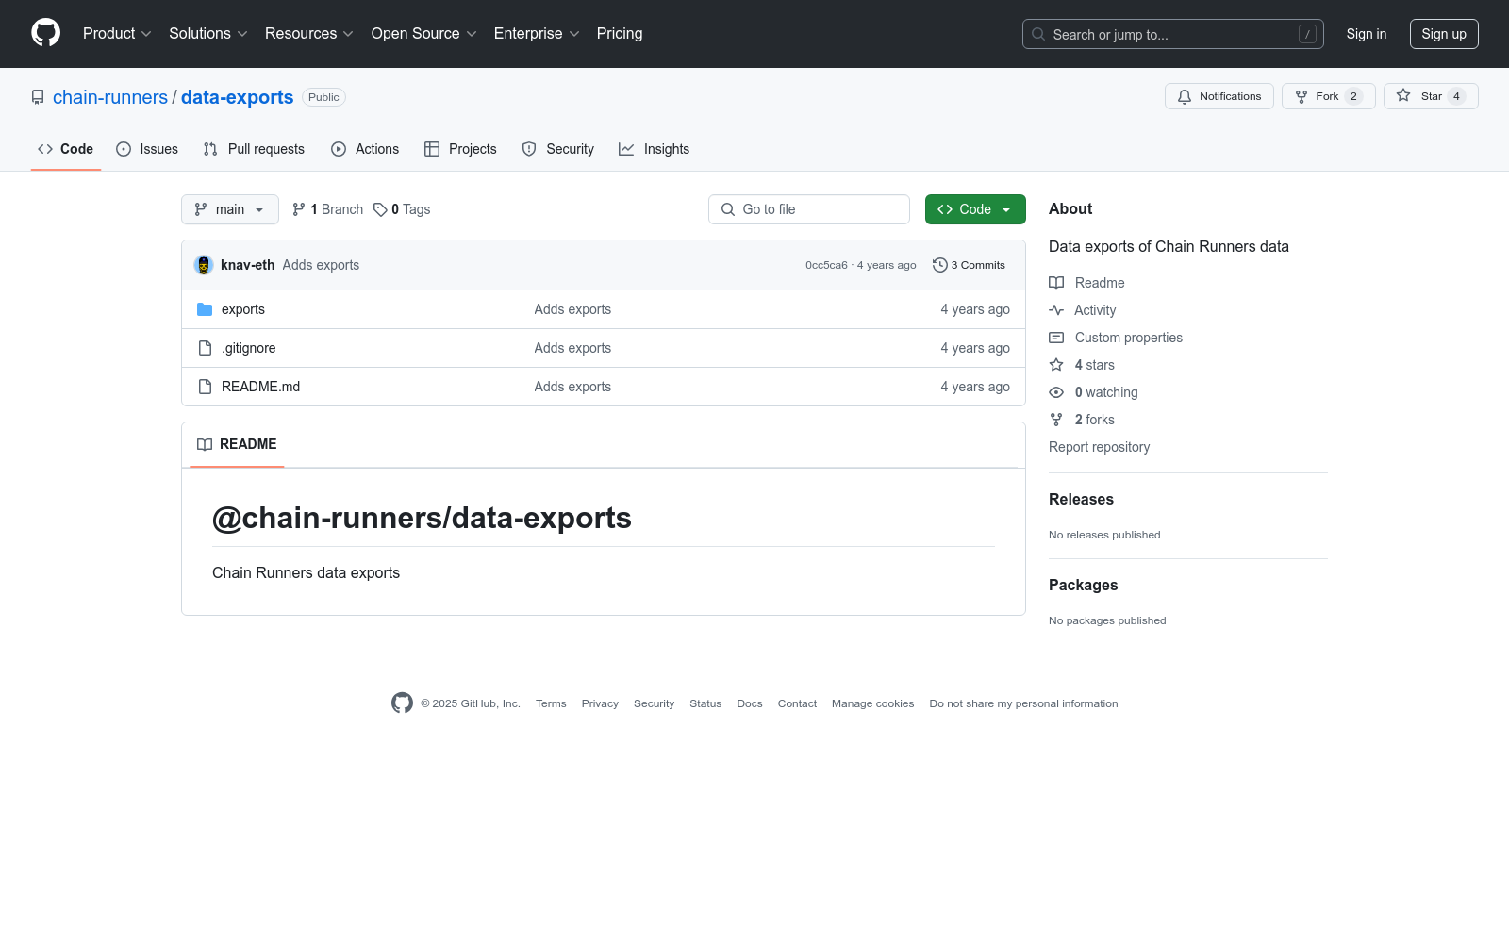
Task: Open the Insights tab
Action: [x=655, y=149]
